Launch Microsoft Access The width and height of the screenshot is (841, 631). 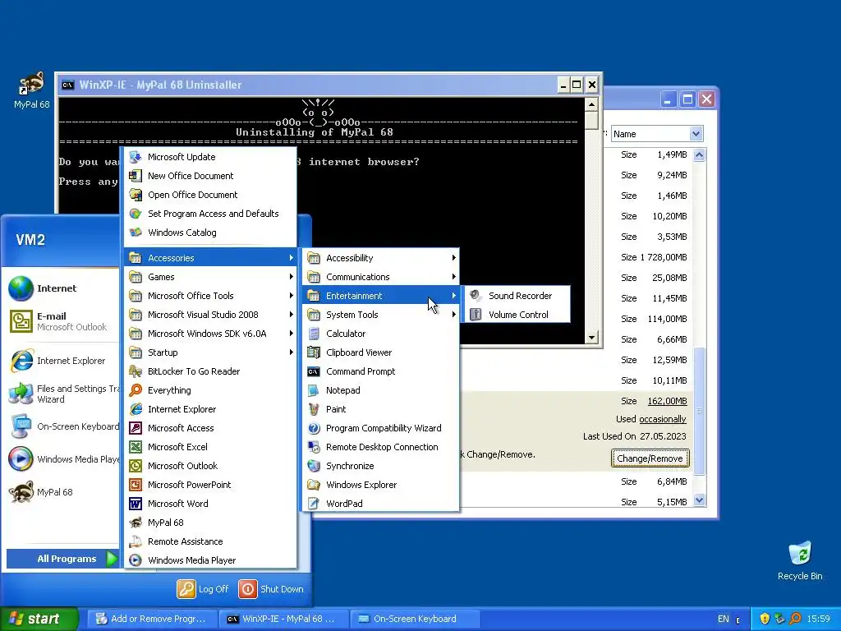pyautogui.click(x=211, y=427)
